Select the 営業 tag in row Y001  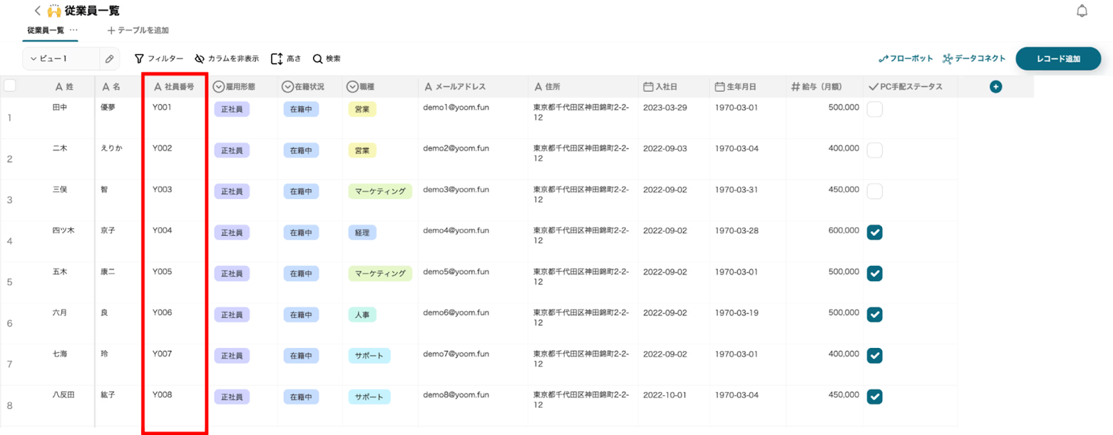[362, 109]
